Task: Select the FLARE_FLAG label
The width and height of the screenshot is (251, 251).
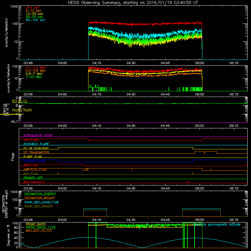Action: (33, 157)
